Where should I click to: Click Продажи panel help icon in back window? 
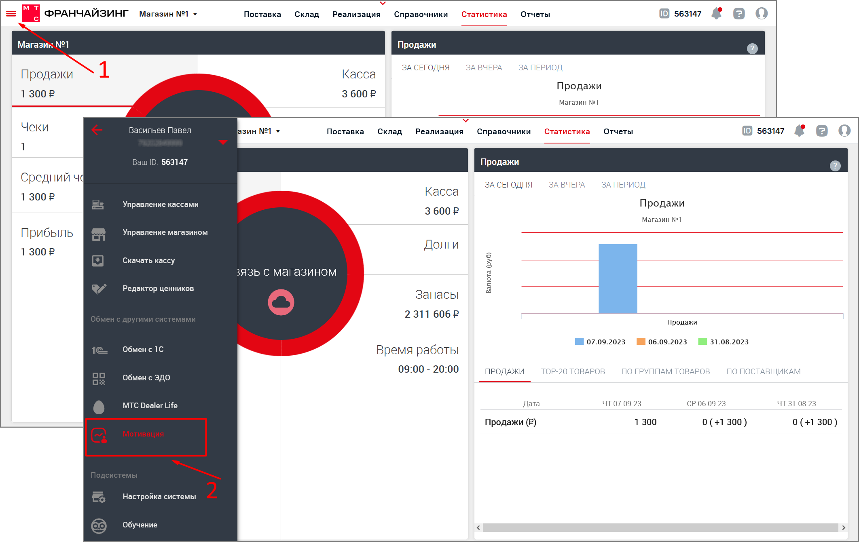tap(752, 49)
